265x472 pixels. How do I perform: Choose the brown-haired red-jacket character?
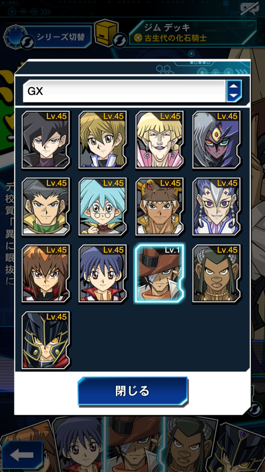tap(46, 273)
